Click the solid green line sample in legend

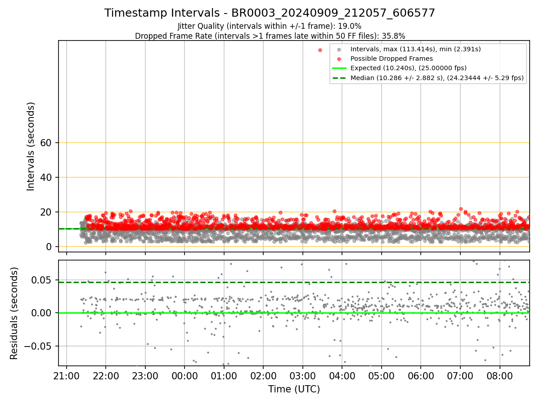click(339, 68)
